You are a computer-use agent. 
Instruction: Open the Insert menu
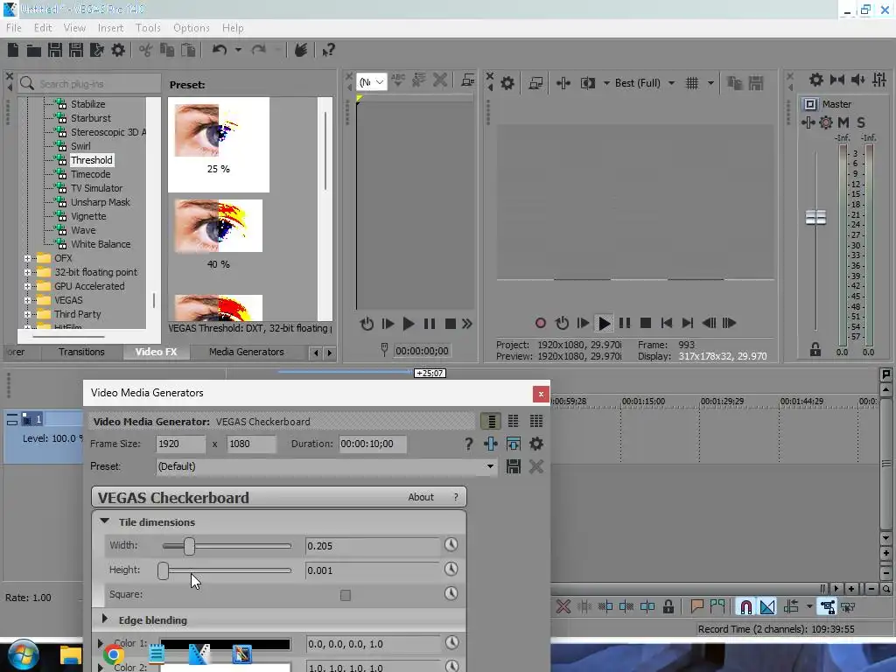110,28
